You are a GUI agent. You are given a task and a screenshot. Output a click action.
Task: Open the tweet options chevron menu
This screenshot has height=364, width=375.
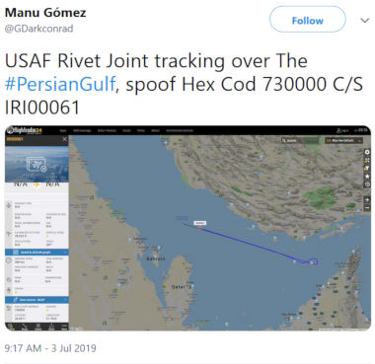click(x=364, y=21)
